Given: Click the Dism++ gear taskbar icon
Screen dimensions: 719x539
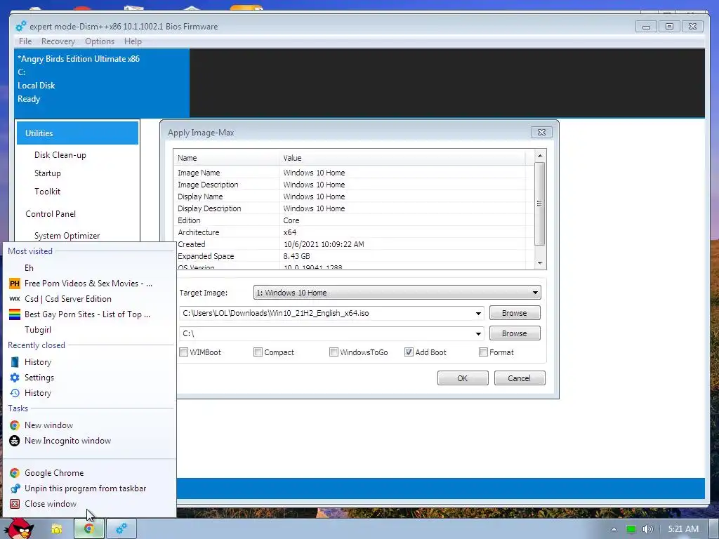Looking at the screenshot, I should 121,529.
